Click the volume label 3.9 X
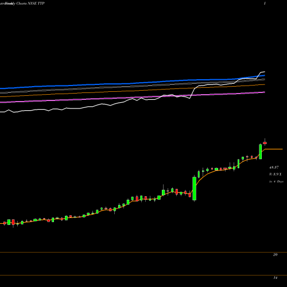287x287 pixels. pyautogui.click(x=276, y=174)
